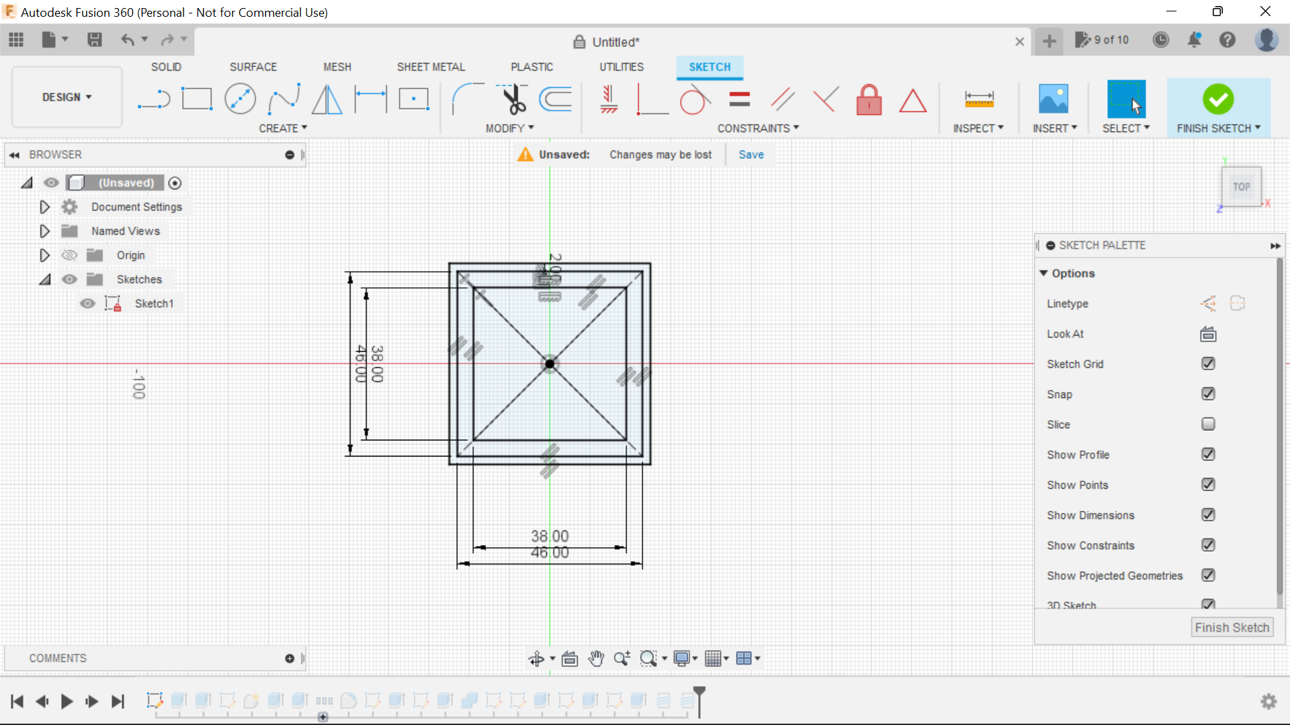Open a new design tab with plus
Image resolution: width=1290 pixels, height=725 pixels.
pyautogui.click(x=1049, y=41)
